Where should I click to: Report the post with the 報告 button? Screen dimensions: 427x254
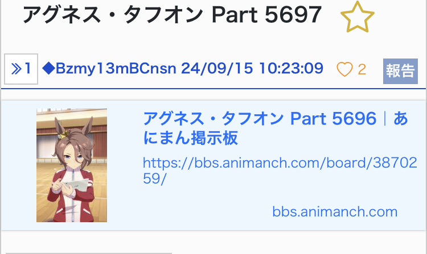coord(400,71)
